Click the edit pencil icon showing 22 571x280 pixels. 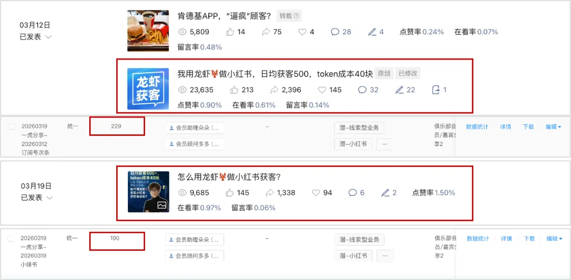click(399, 90)
